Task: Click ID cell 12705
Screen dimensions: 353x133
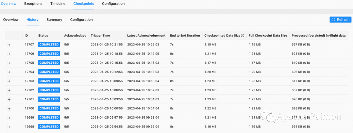Action: point(29,63)
